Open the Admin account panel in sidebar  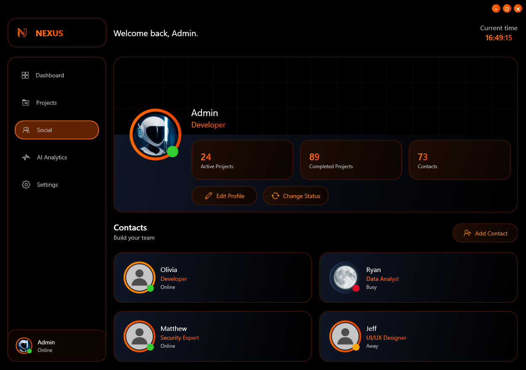[57, 346]
